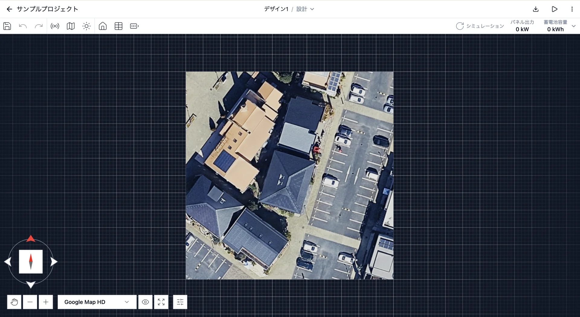Zoom in with the plus button
The image size is (580, 317).
pos(46,302)
